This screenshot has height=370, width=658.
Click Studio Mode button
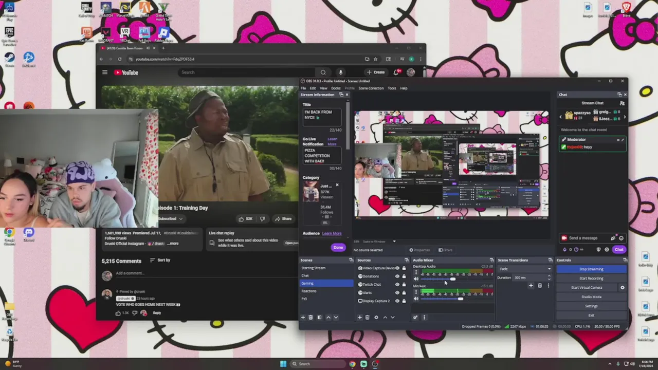(x=591, y=297)
